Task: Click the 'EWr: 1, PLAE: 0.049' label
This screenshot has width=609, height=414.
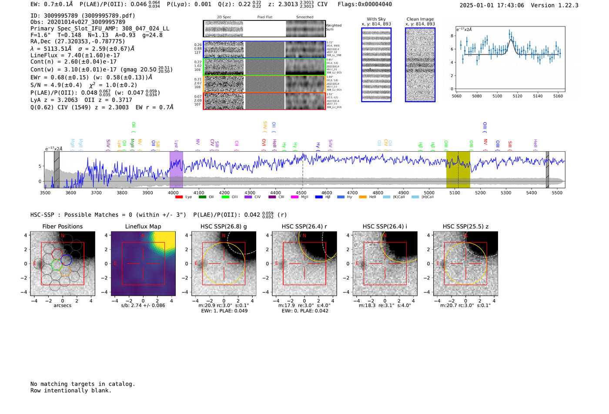Action: pyautogui.click(x=224, y=311)
